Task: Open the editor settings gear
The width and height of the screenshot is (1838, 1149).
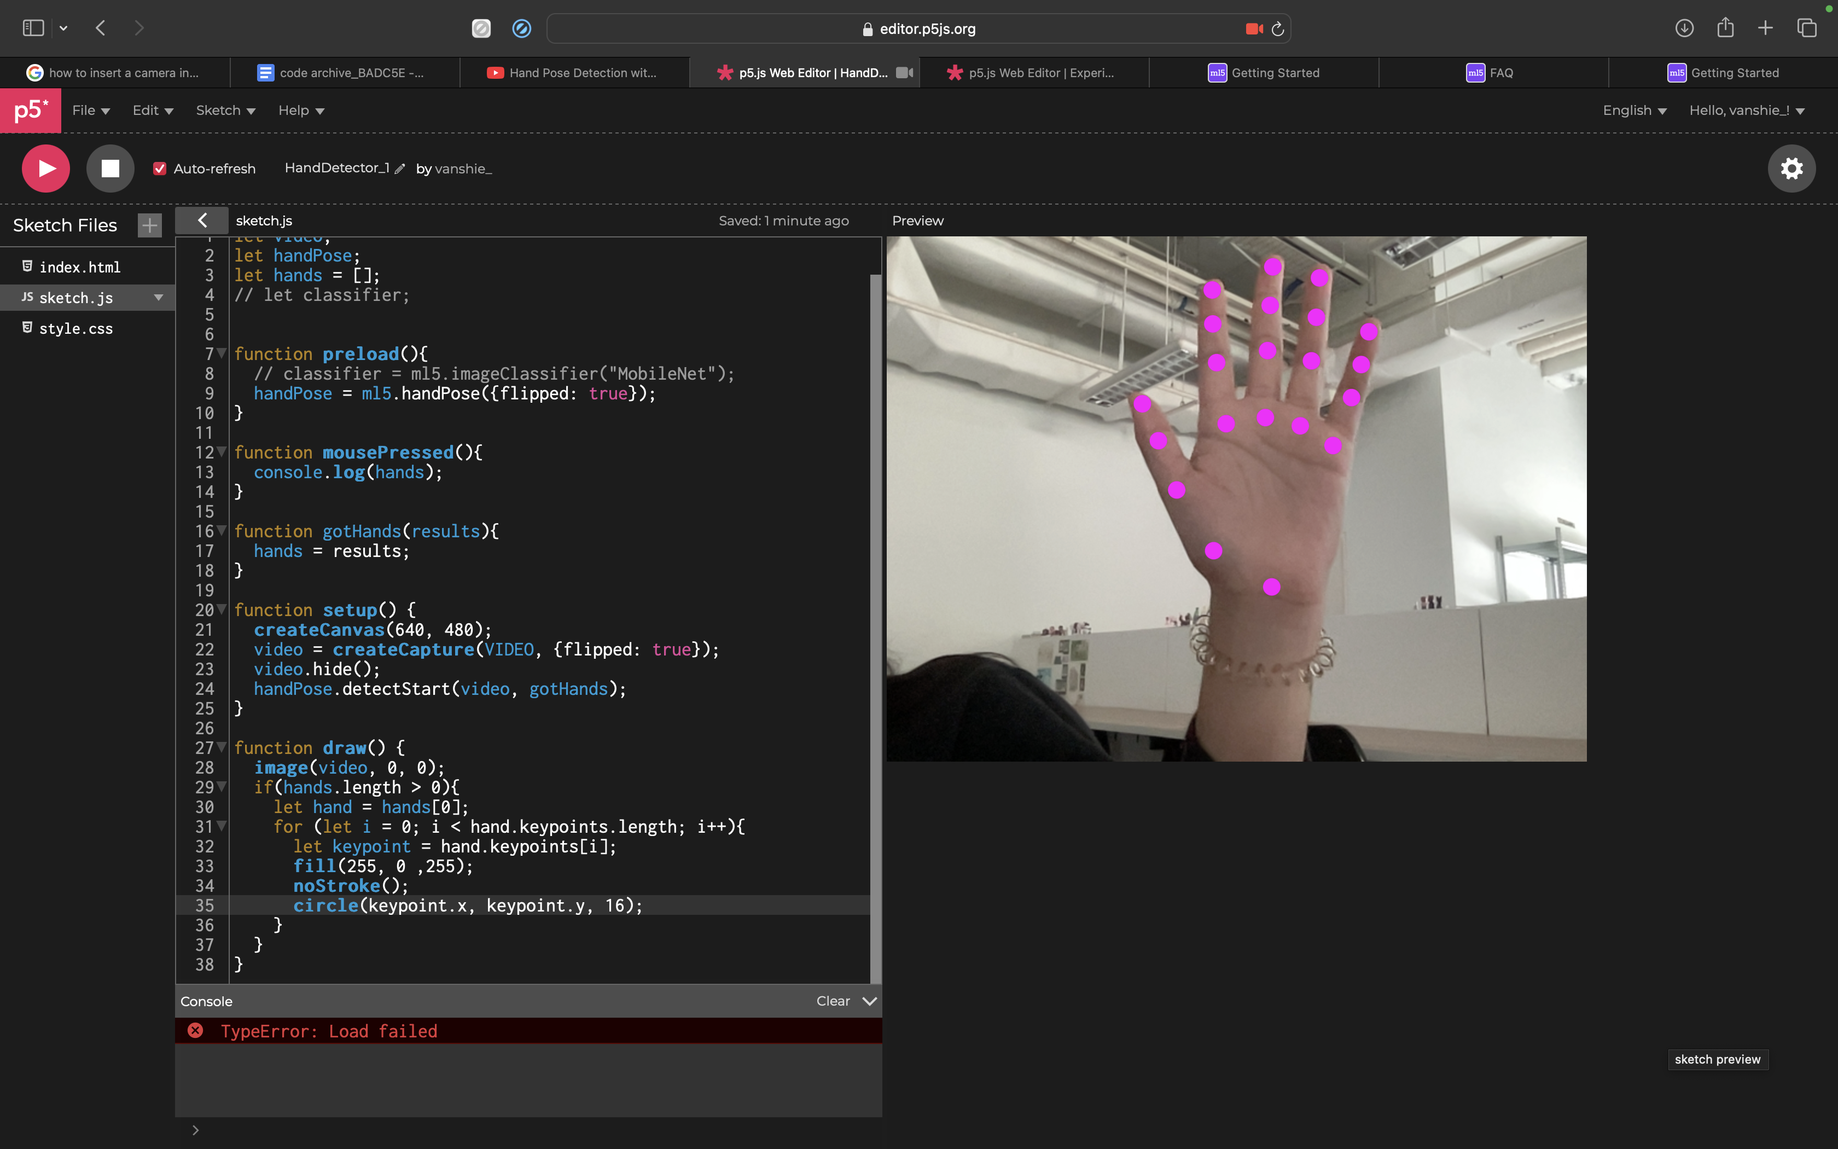Action: pyautogui.click(x=1791, y=169)
